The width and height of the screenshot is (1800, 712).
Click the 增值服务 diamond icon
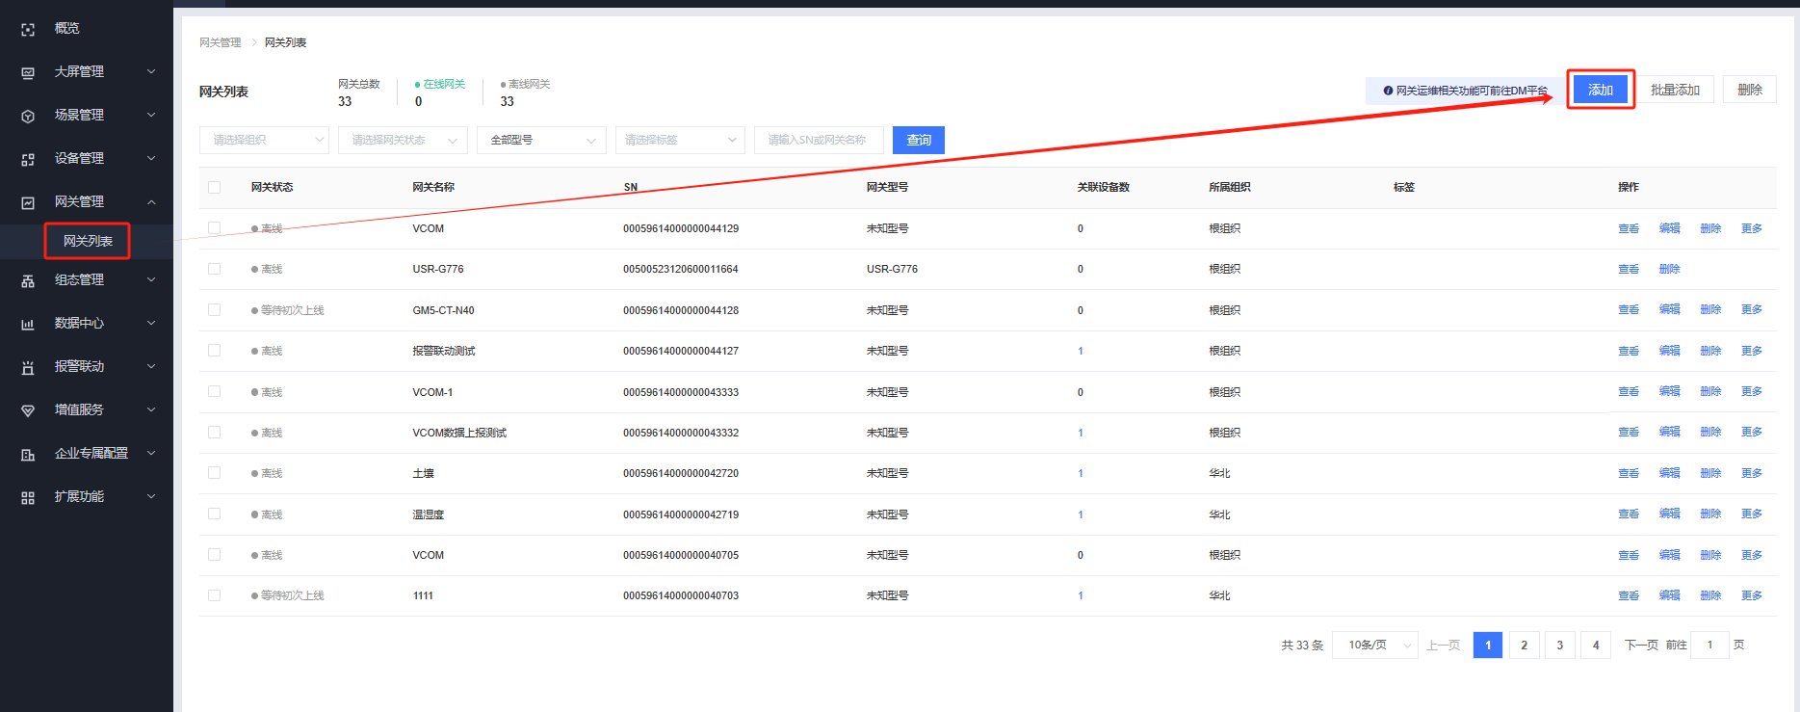click(x=28, y=410)
